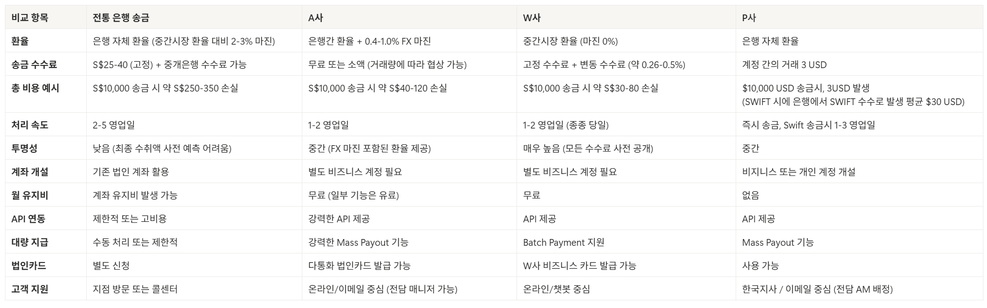The width and height of the screenshot is (987, 308).
Task: Click the '비교 항목' column header
Action: (x=30, y=18)
